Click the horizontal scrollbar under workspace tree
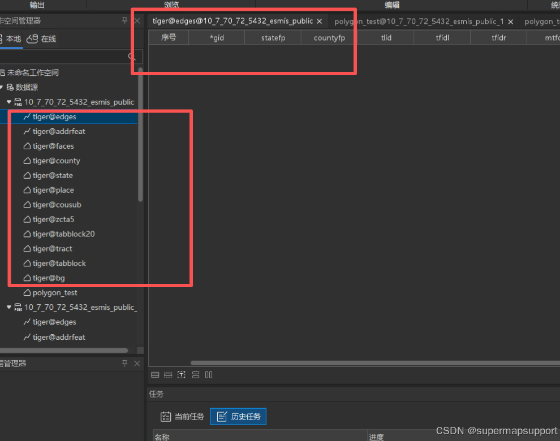The image size is (560, 441). tap(63, 351)
